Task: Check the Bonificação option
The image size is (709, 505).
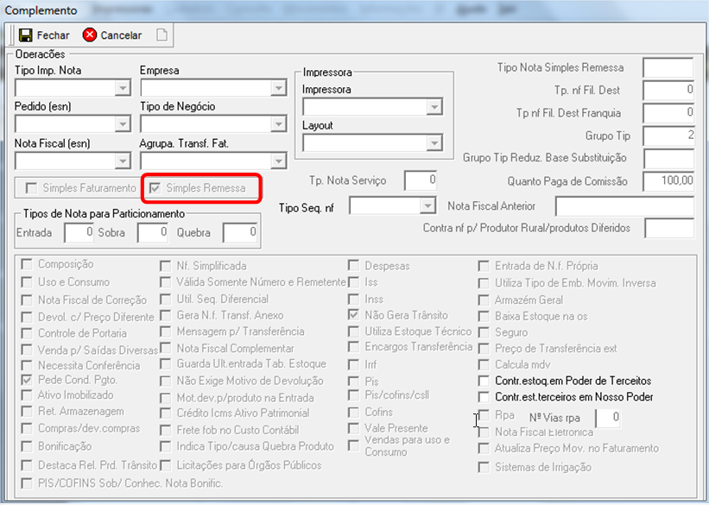Action: [27, 446]
